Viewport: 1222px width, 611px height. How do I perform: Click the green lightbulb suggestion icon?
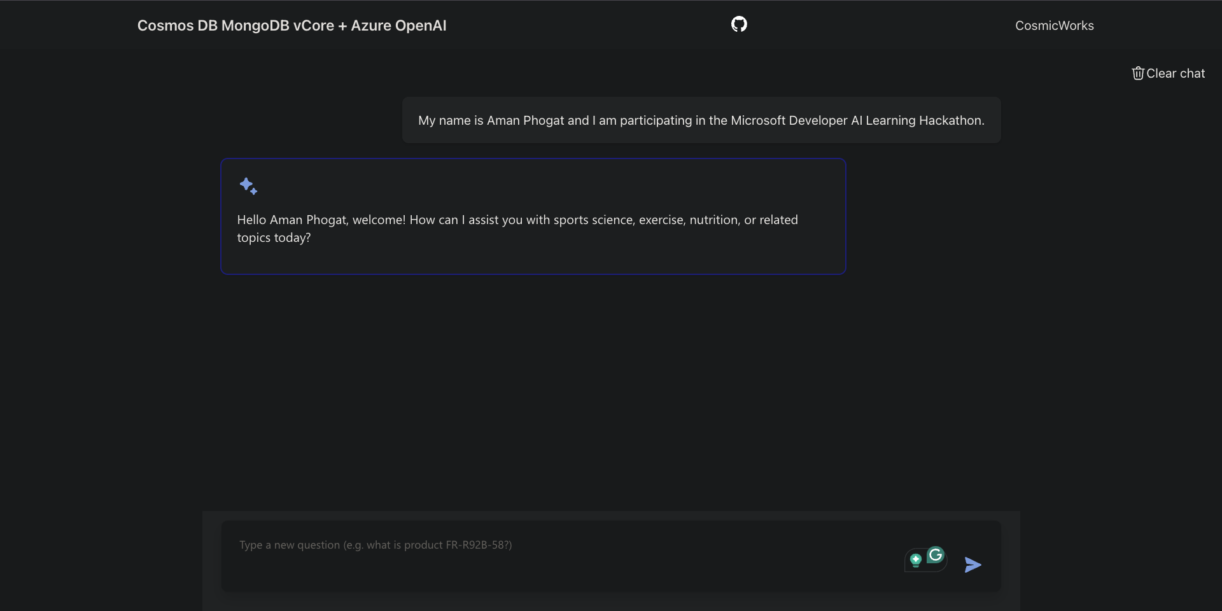[915, 560]
